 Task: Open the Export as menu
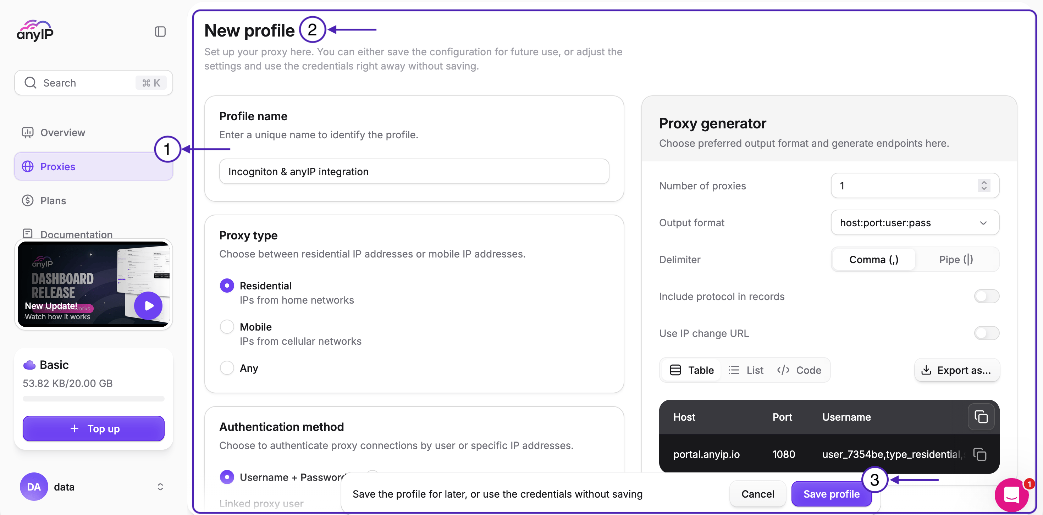[x=957, y=370]
